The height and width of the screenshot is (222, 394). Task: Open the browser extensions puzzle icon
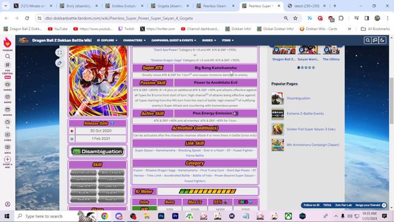click(341, 18)
